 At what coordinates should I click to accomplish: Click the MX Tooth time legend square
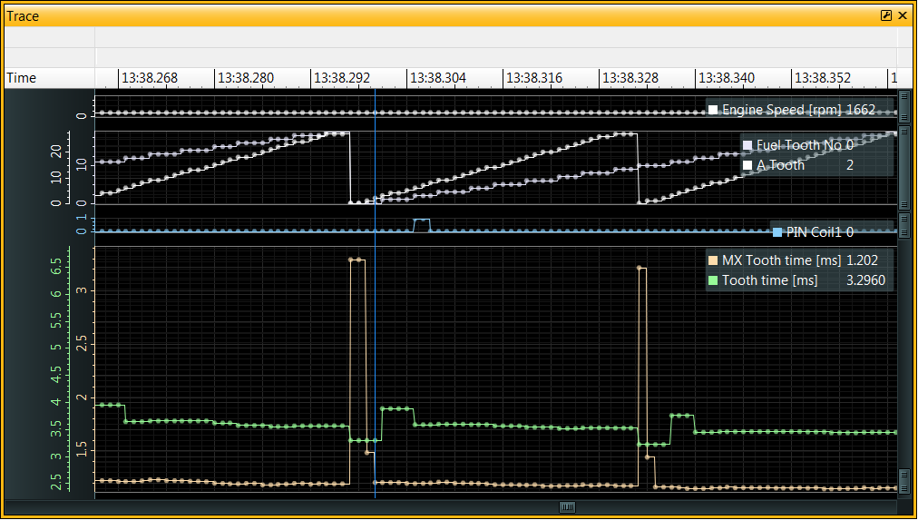click(x=713, y=260)
